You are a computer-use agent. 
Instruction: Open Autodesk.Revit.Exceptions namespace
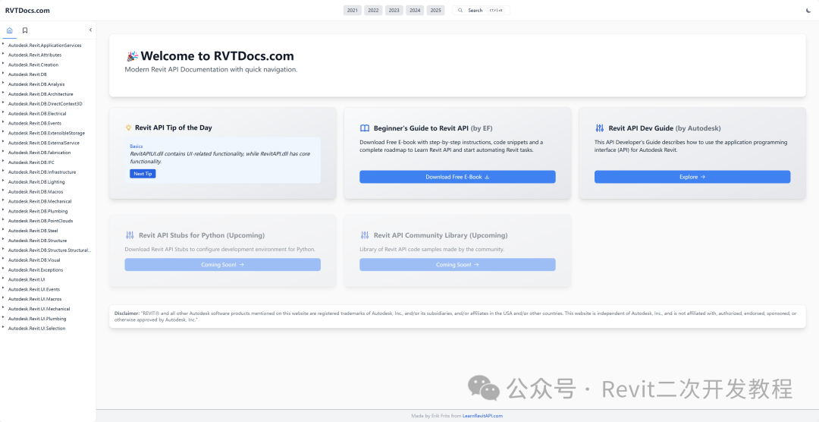[x=36, y=270]
